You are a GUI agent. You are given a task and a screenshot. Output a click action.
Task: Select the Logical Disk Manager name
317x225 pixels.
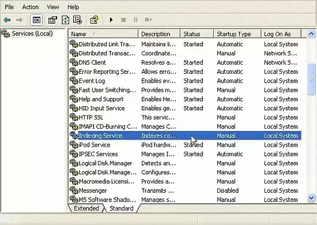105,163
